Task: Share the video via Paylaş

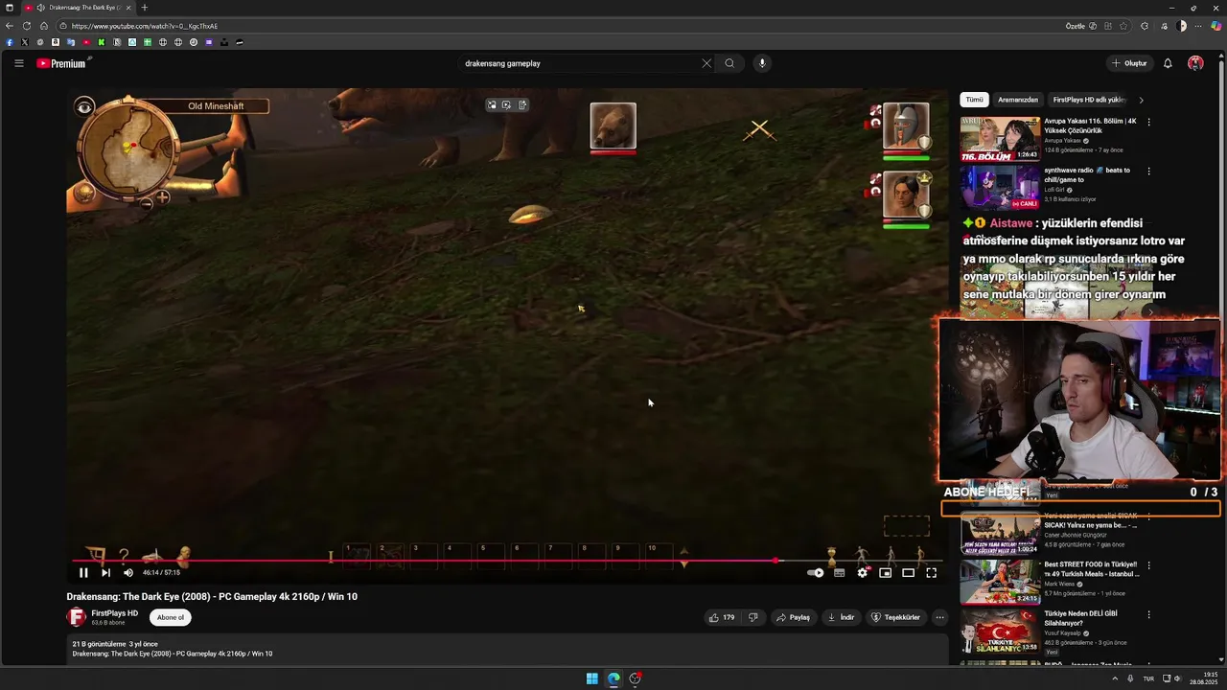Action: point(793,617)
